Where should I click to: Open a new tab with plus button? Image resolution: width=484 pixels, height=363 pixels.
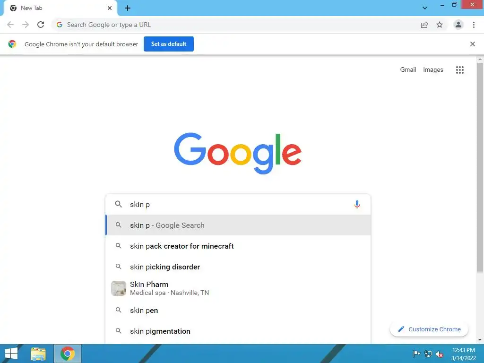coord(128,8)
